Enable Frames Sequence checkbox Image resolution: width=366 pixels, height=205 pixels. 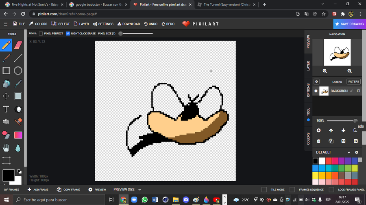pos(292,190)
